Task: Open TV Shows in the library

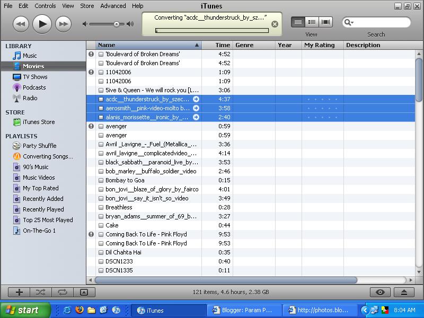Action: [43, 77]
